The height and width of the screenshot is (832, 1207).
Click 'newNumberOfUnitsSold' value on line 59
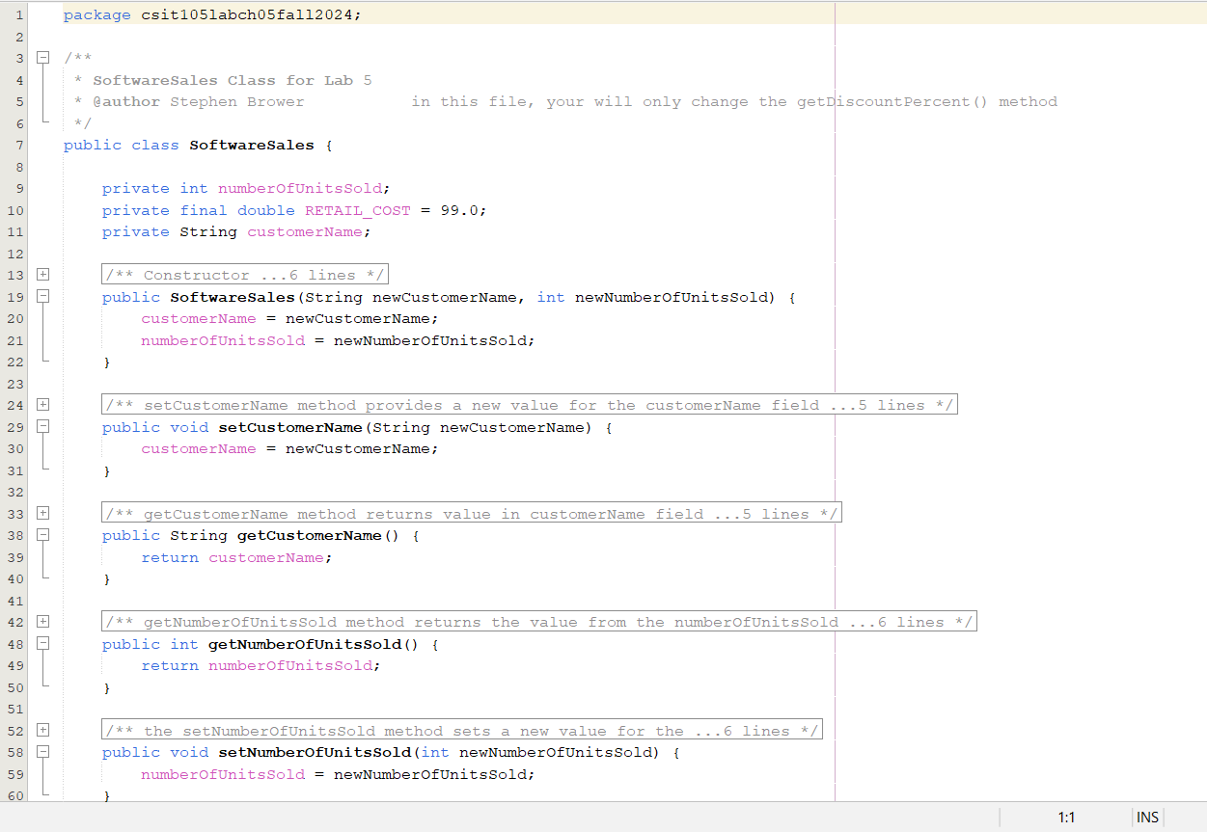click(x=430, y=774)
